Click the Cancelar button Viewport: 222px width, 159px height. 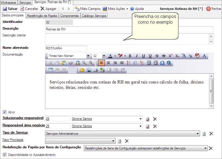pyautogui.click(x=29, y=9)
